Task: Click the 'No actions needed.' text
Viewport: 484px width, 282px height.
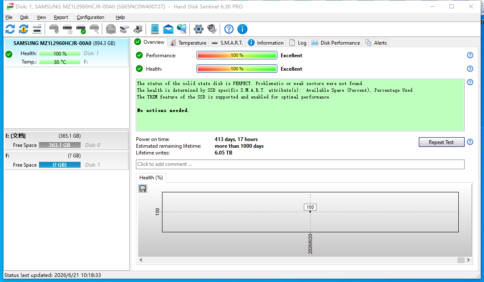Action: pyautogui.click(x=163, y=110)
